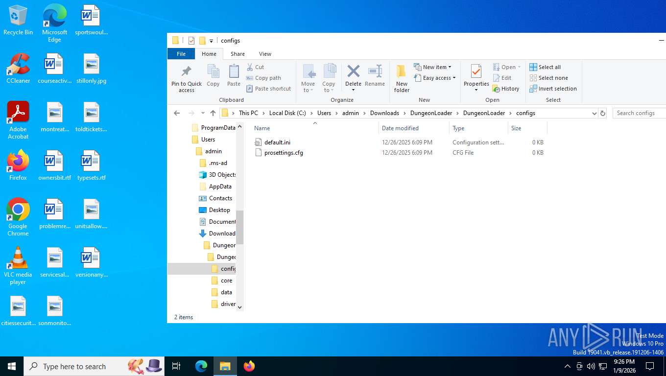Open Firefox from the taskbar
Image resolution: width=666 pixels, height=376 pixels.
click(x=249, y=366)
